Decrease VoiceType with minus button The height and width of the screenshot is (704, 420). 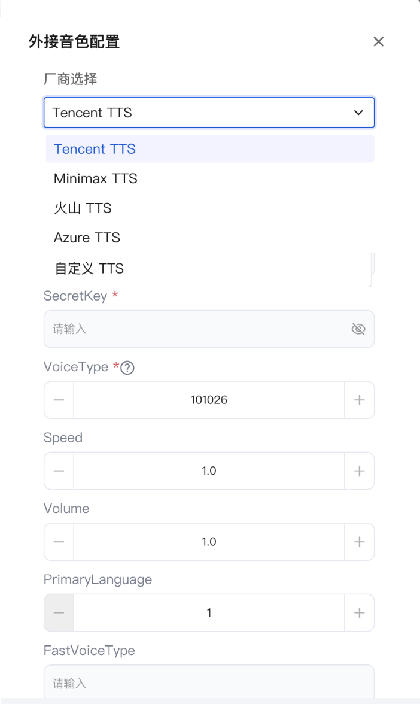[59, 400]
